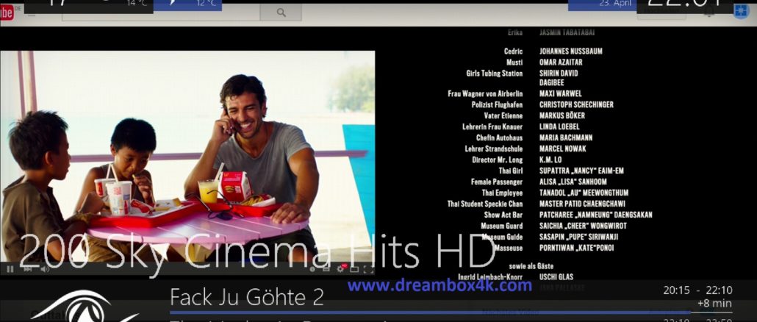Click the role Museum Guard
Image resolution: width=757 pixels, height=322 pixels.
click(502, 226)
